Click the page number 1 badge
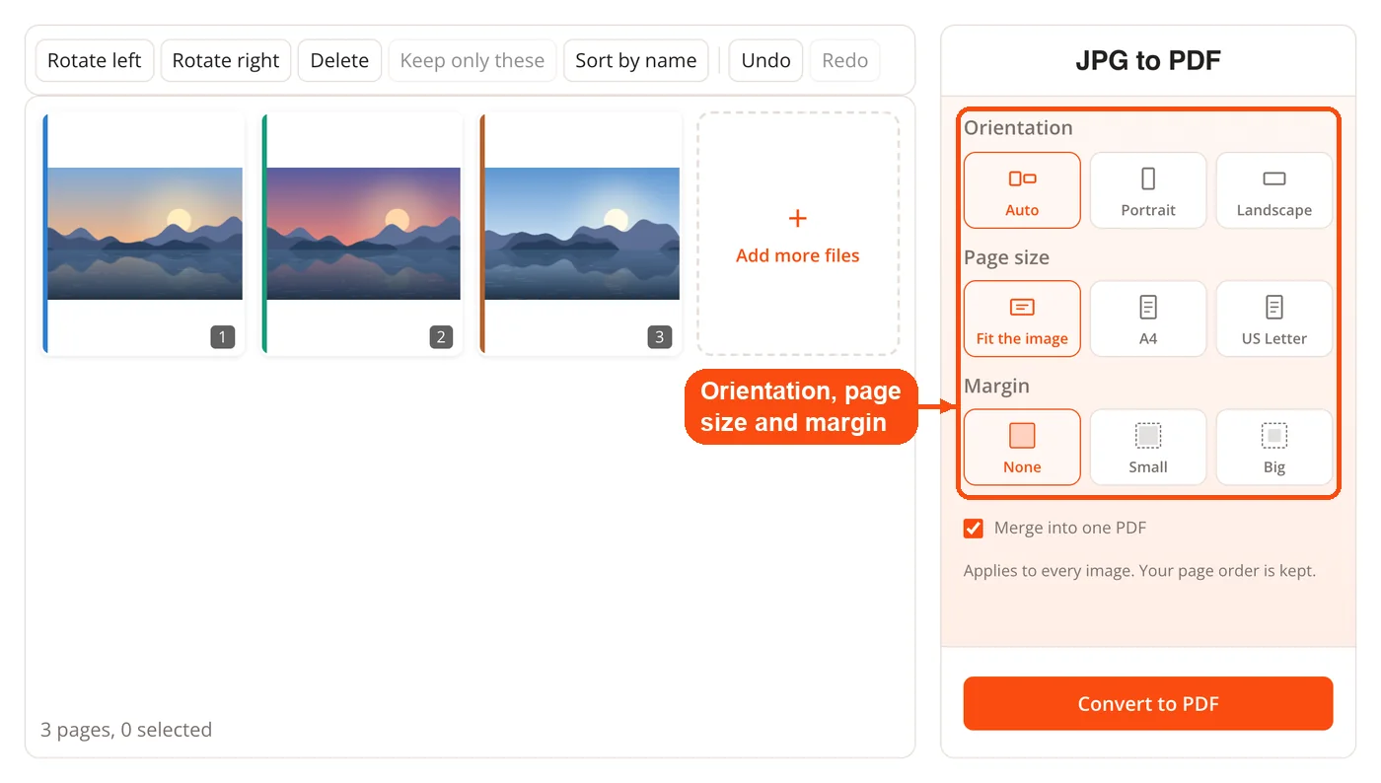Viewport: 1381px width, 783px height. (222, 337)
